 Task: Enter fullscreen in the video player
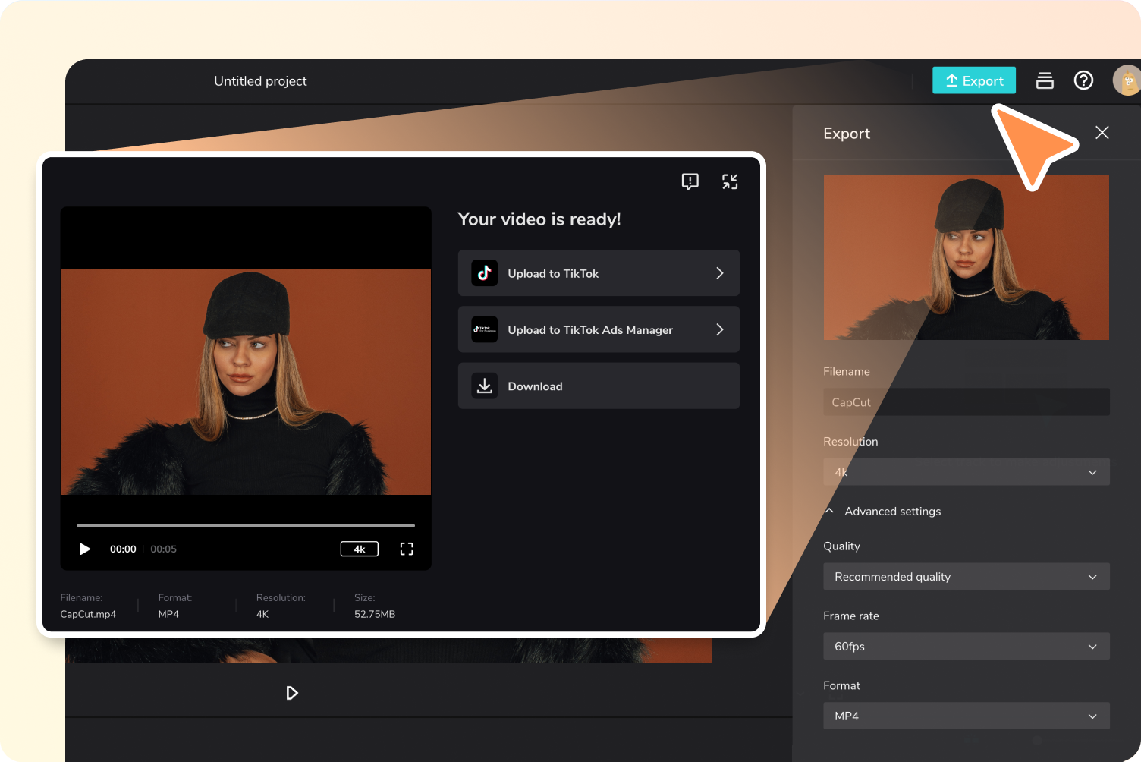tap(407, 549)
